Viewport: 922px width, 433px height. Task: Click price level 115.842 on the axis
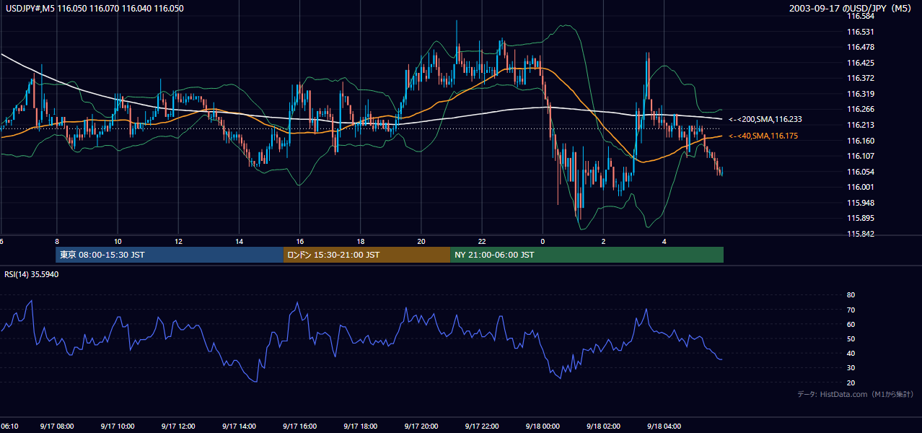tap(860, 234)
